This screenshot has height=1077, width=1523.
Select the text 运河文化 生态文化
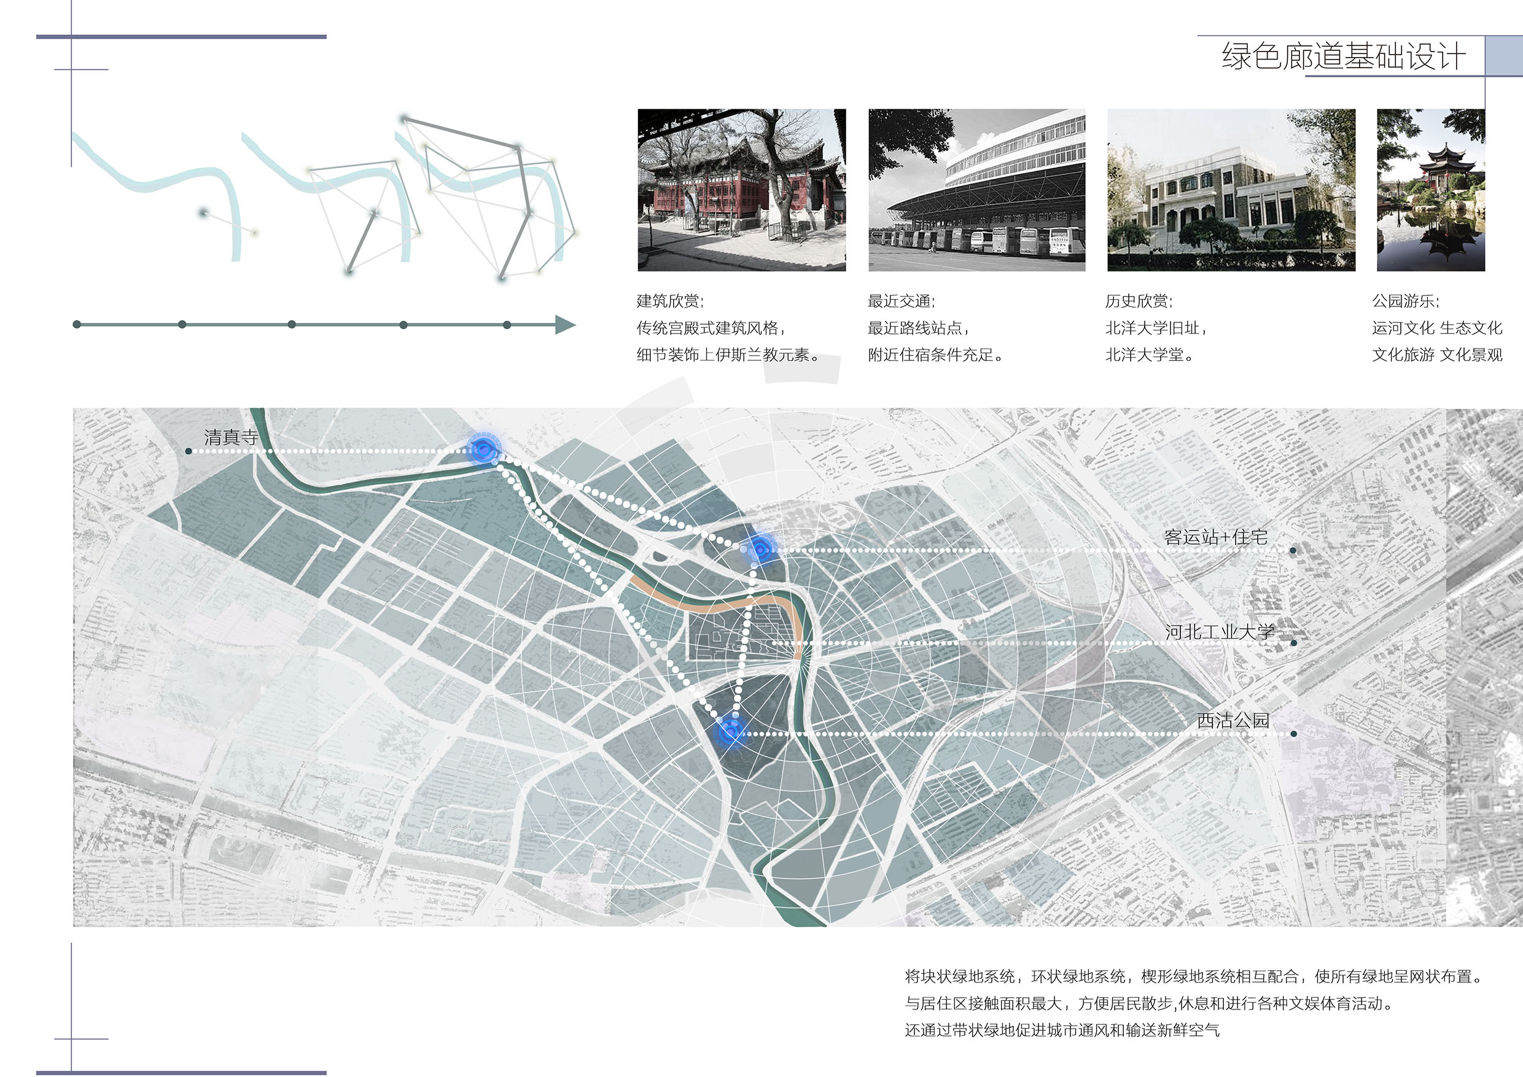coord(1438,328)
